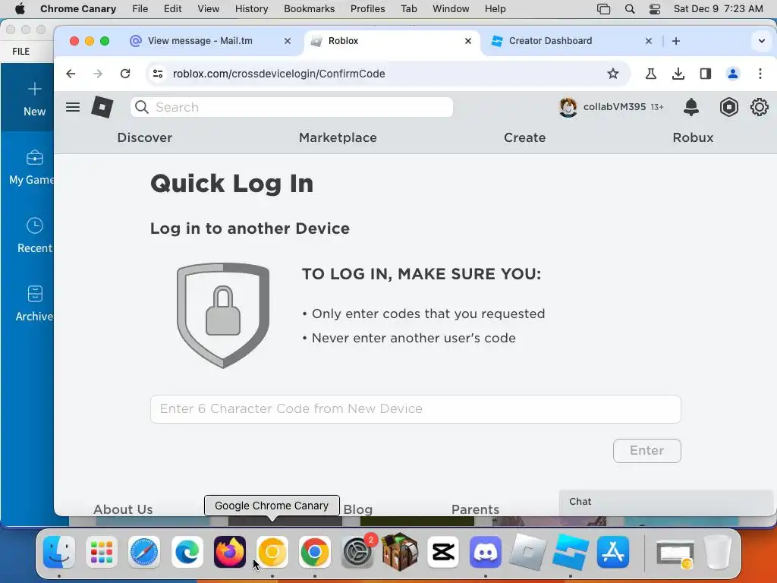Click the address bar URL
Image resolution: width=777 pixels, height=583 pixels.
pyautogui.click(x=279, y=74)
